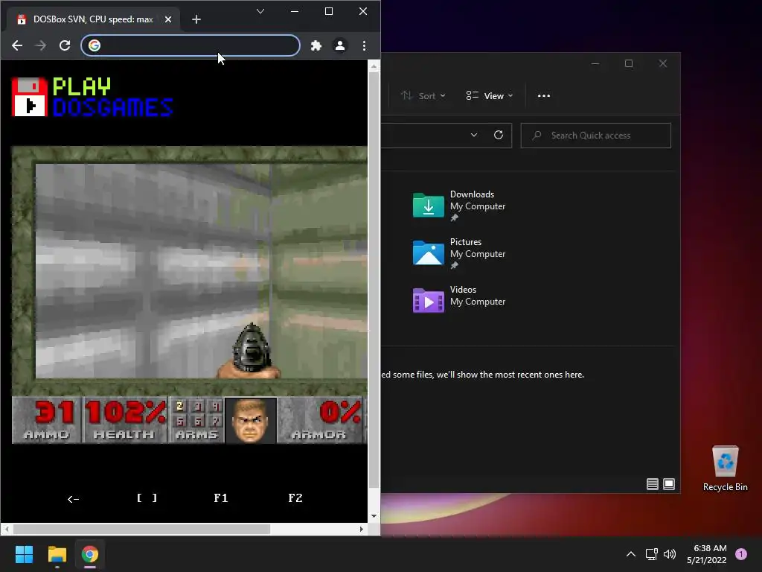
Task: Click the Chrome forward arrow
Action: pyautogui.click(x=41, y=45)
